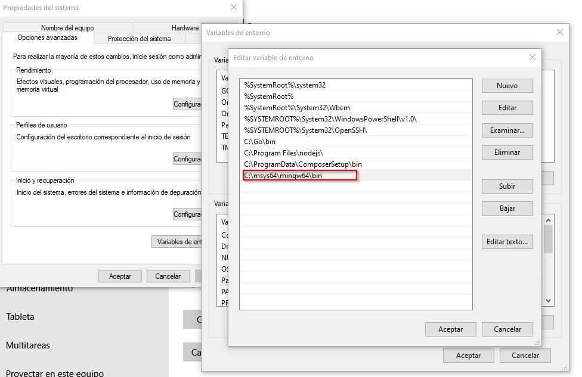This screenshot has width=582, height=377.
Task: Select the %SystemRoot%\system32 entry
Action: pos(284,85)
